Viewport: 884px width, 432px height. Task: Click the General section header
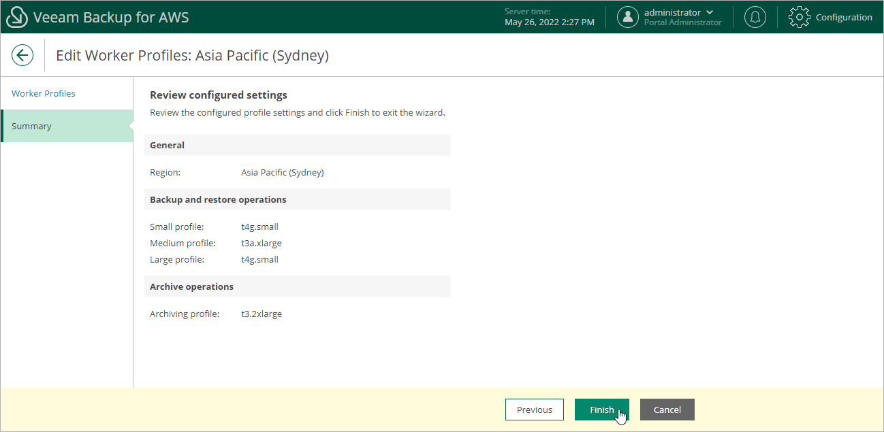tap(168, 145)
